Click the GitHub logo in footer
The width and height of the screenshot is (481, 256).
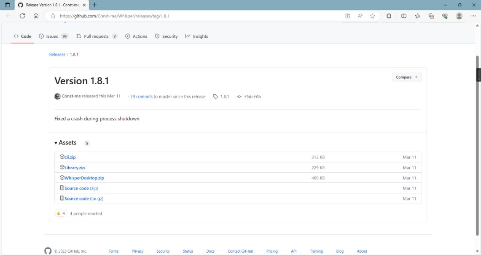point(48,251)
